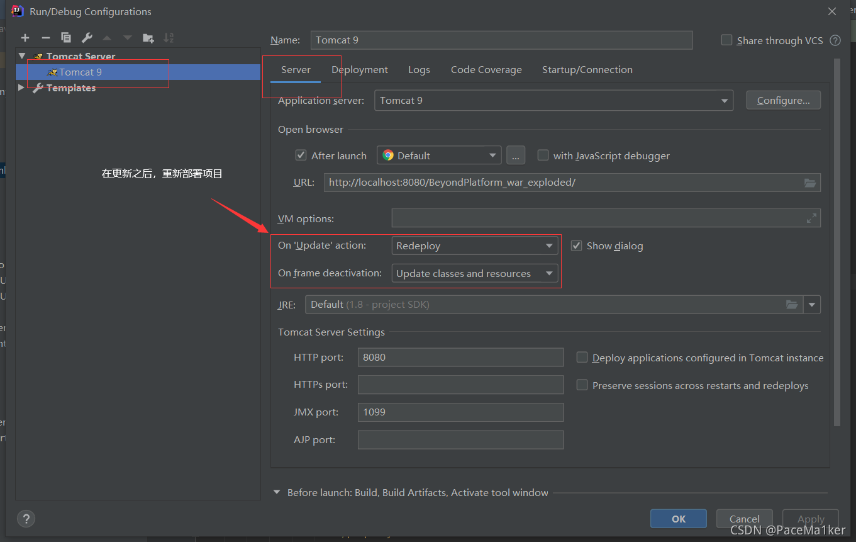The width and height of the screenshot is (856, 542).
Task: Switch to Startup/Connection tab
Action: [587, 70]
